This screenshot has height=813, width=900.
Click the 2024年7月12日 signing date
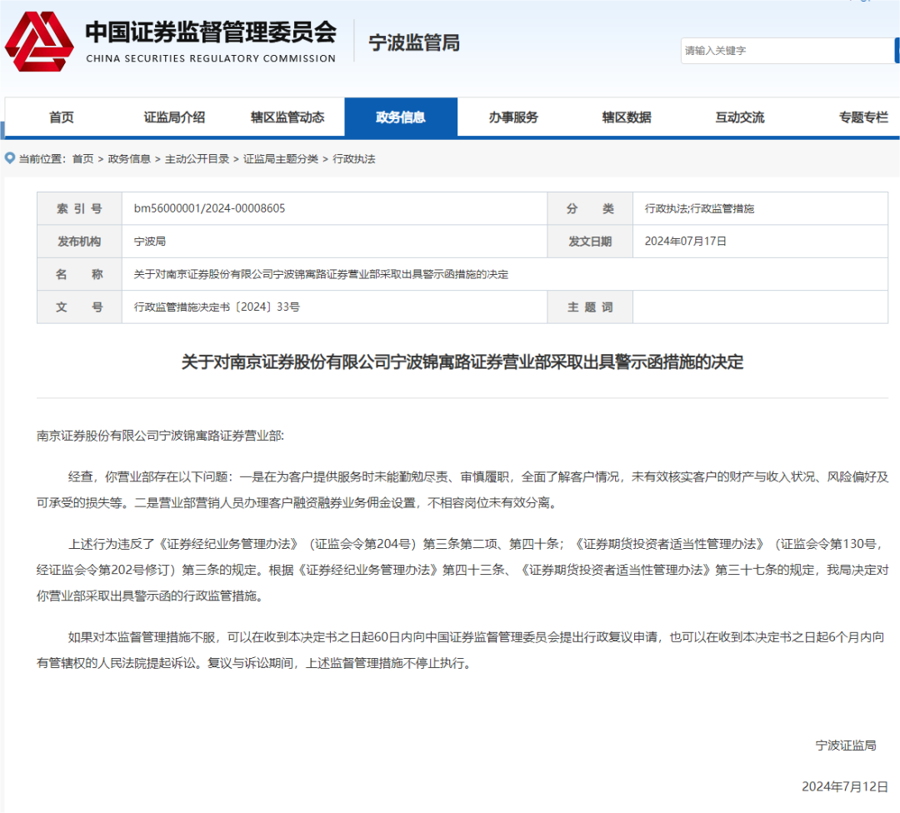click(845, 786)
